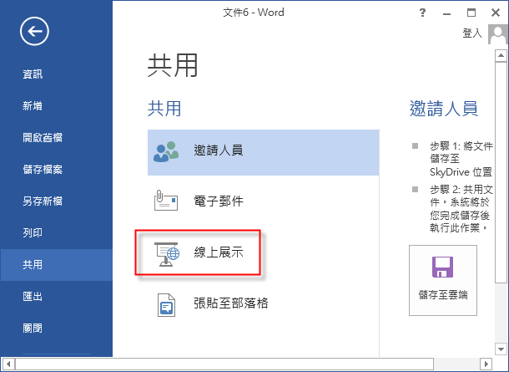Viewport: 509px width, 372px height.
Task: Maximize the Word window
Action: (471, 13)
